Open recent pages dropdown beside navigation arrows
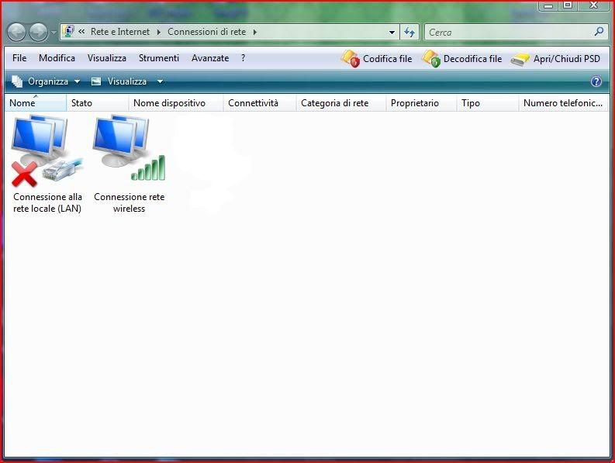This screenshot has width=615, height=463. coord(54,33)
